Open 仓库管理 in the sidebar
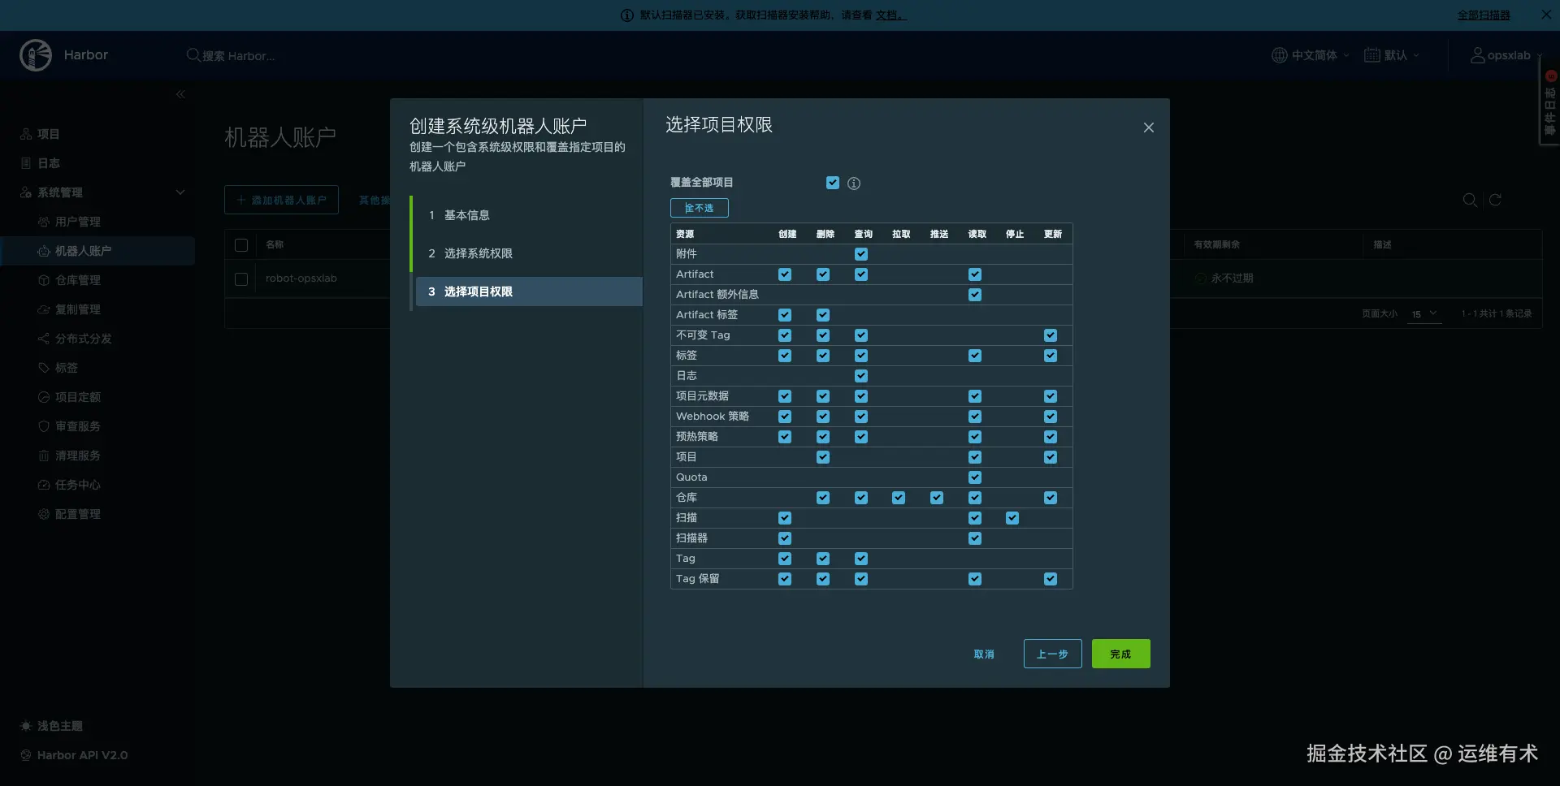 [78, 279]
